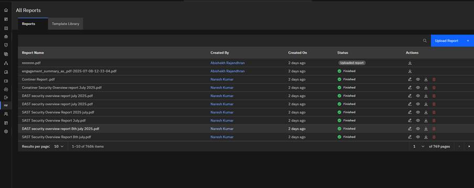The width and height of the screenshot is (474, 188).
Task: Preview SAST Security Overview Report 2025 july.pdf
Action: [418, 112]
